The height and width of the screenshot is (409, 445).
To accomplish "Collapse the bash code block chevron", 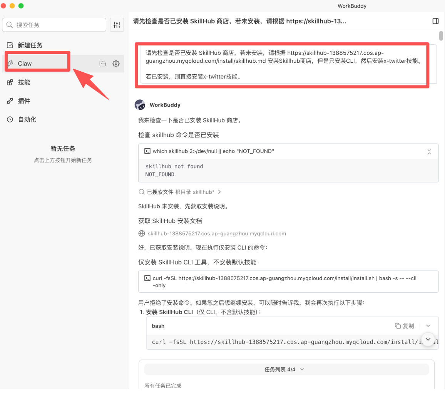I will click(428, 326).
